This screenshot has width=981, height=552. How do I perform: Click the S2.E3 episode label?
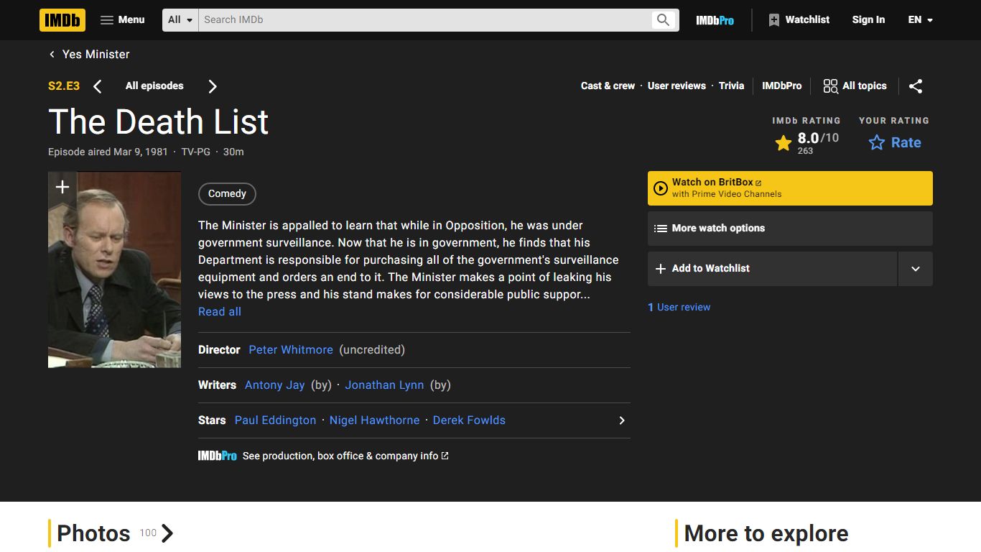64,86
